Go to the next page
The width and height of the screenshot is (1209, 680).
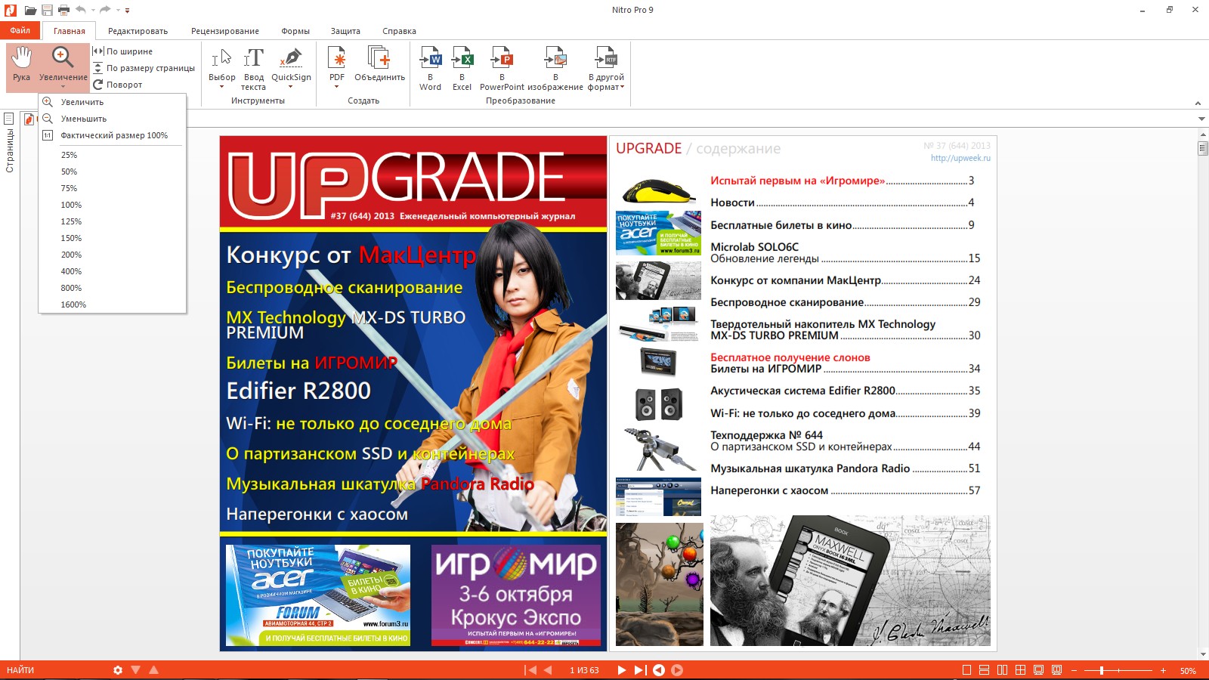click(621, 670)
